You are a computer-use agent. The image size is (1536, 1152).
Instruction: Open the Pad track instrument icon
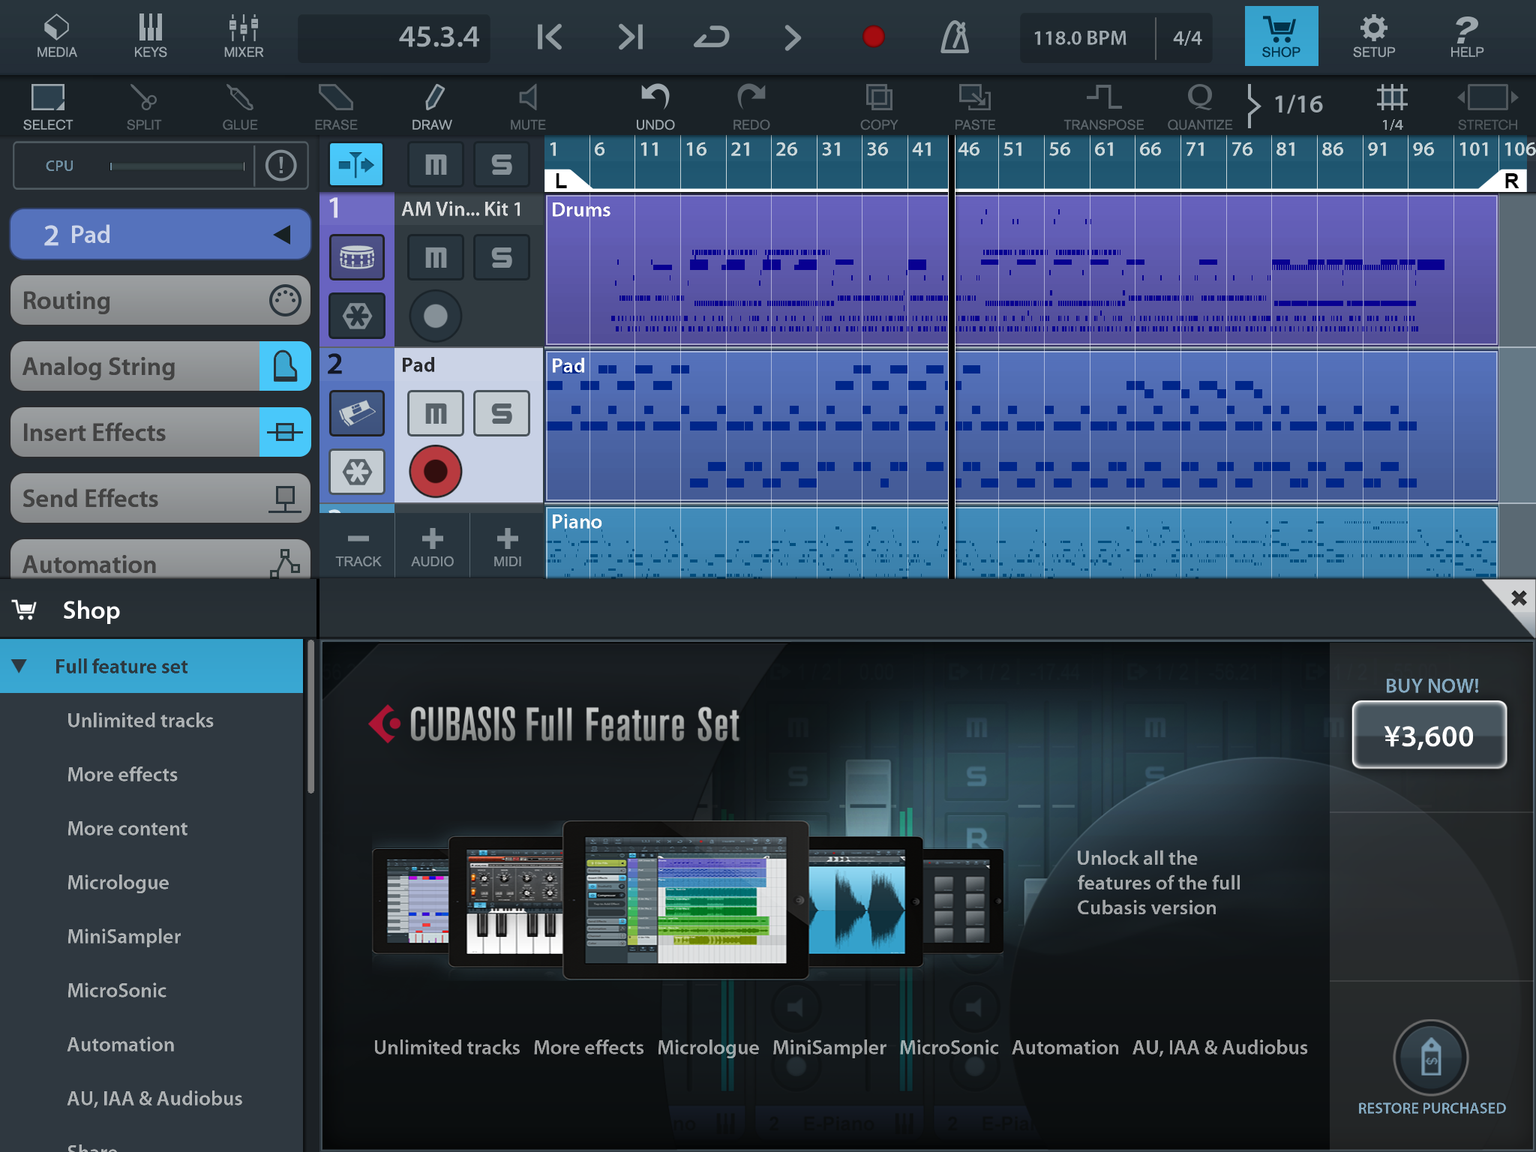tap(357, 413)
